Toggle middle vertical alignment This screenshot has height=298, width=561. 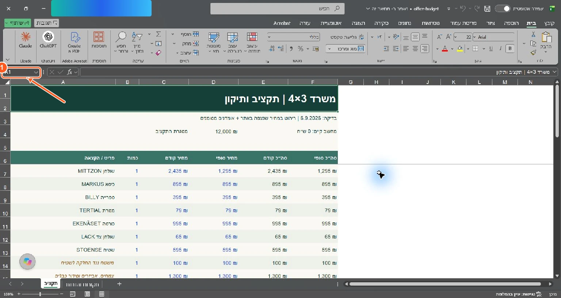coord(415,37)
